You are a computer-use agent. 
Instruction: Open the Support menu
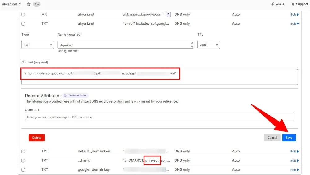point(300,4)
